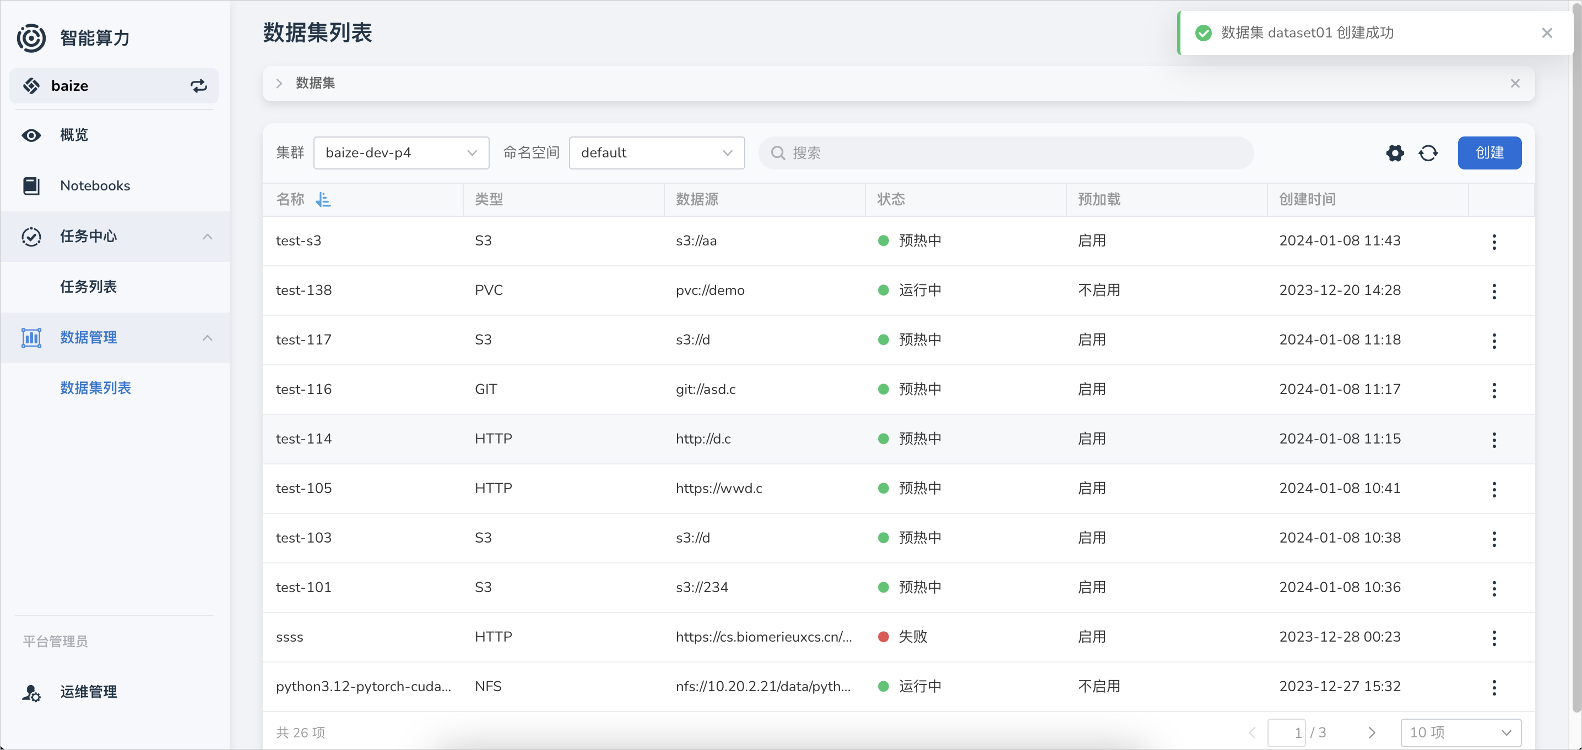Image resolution: width=1582 pixels, height=750 pixels.
Task: Click the 搜索 search input field
Action: pyautogui.click(x=1005, y=153)
